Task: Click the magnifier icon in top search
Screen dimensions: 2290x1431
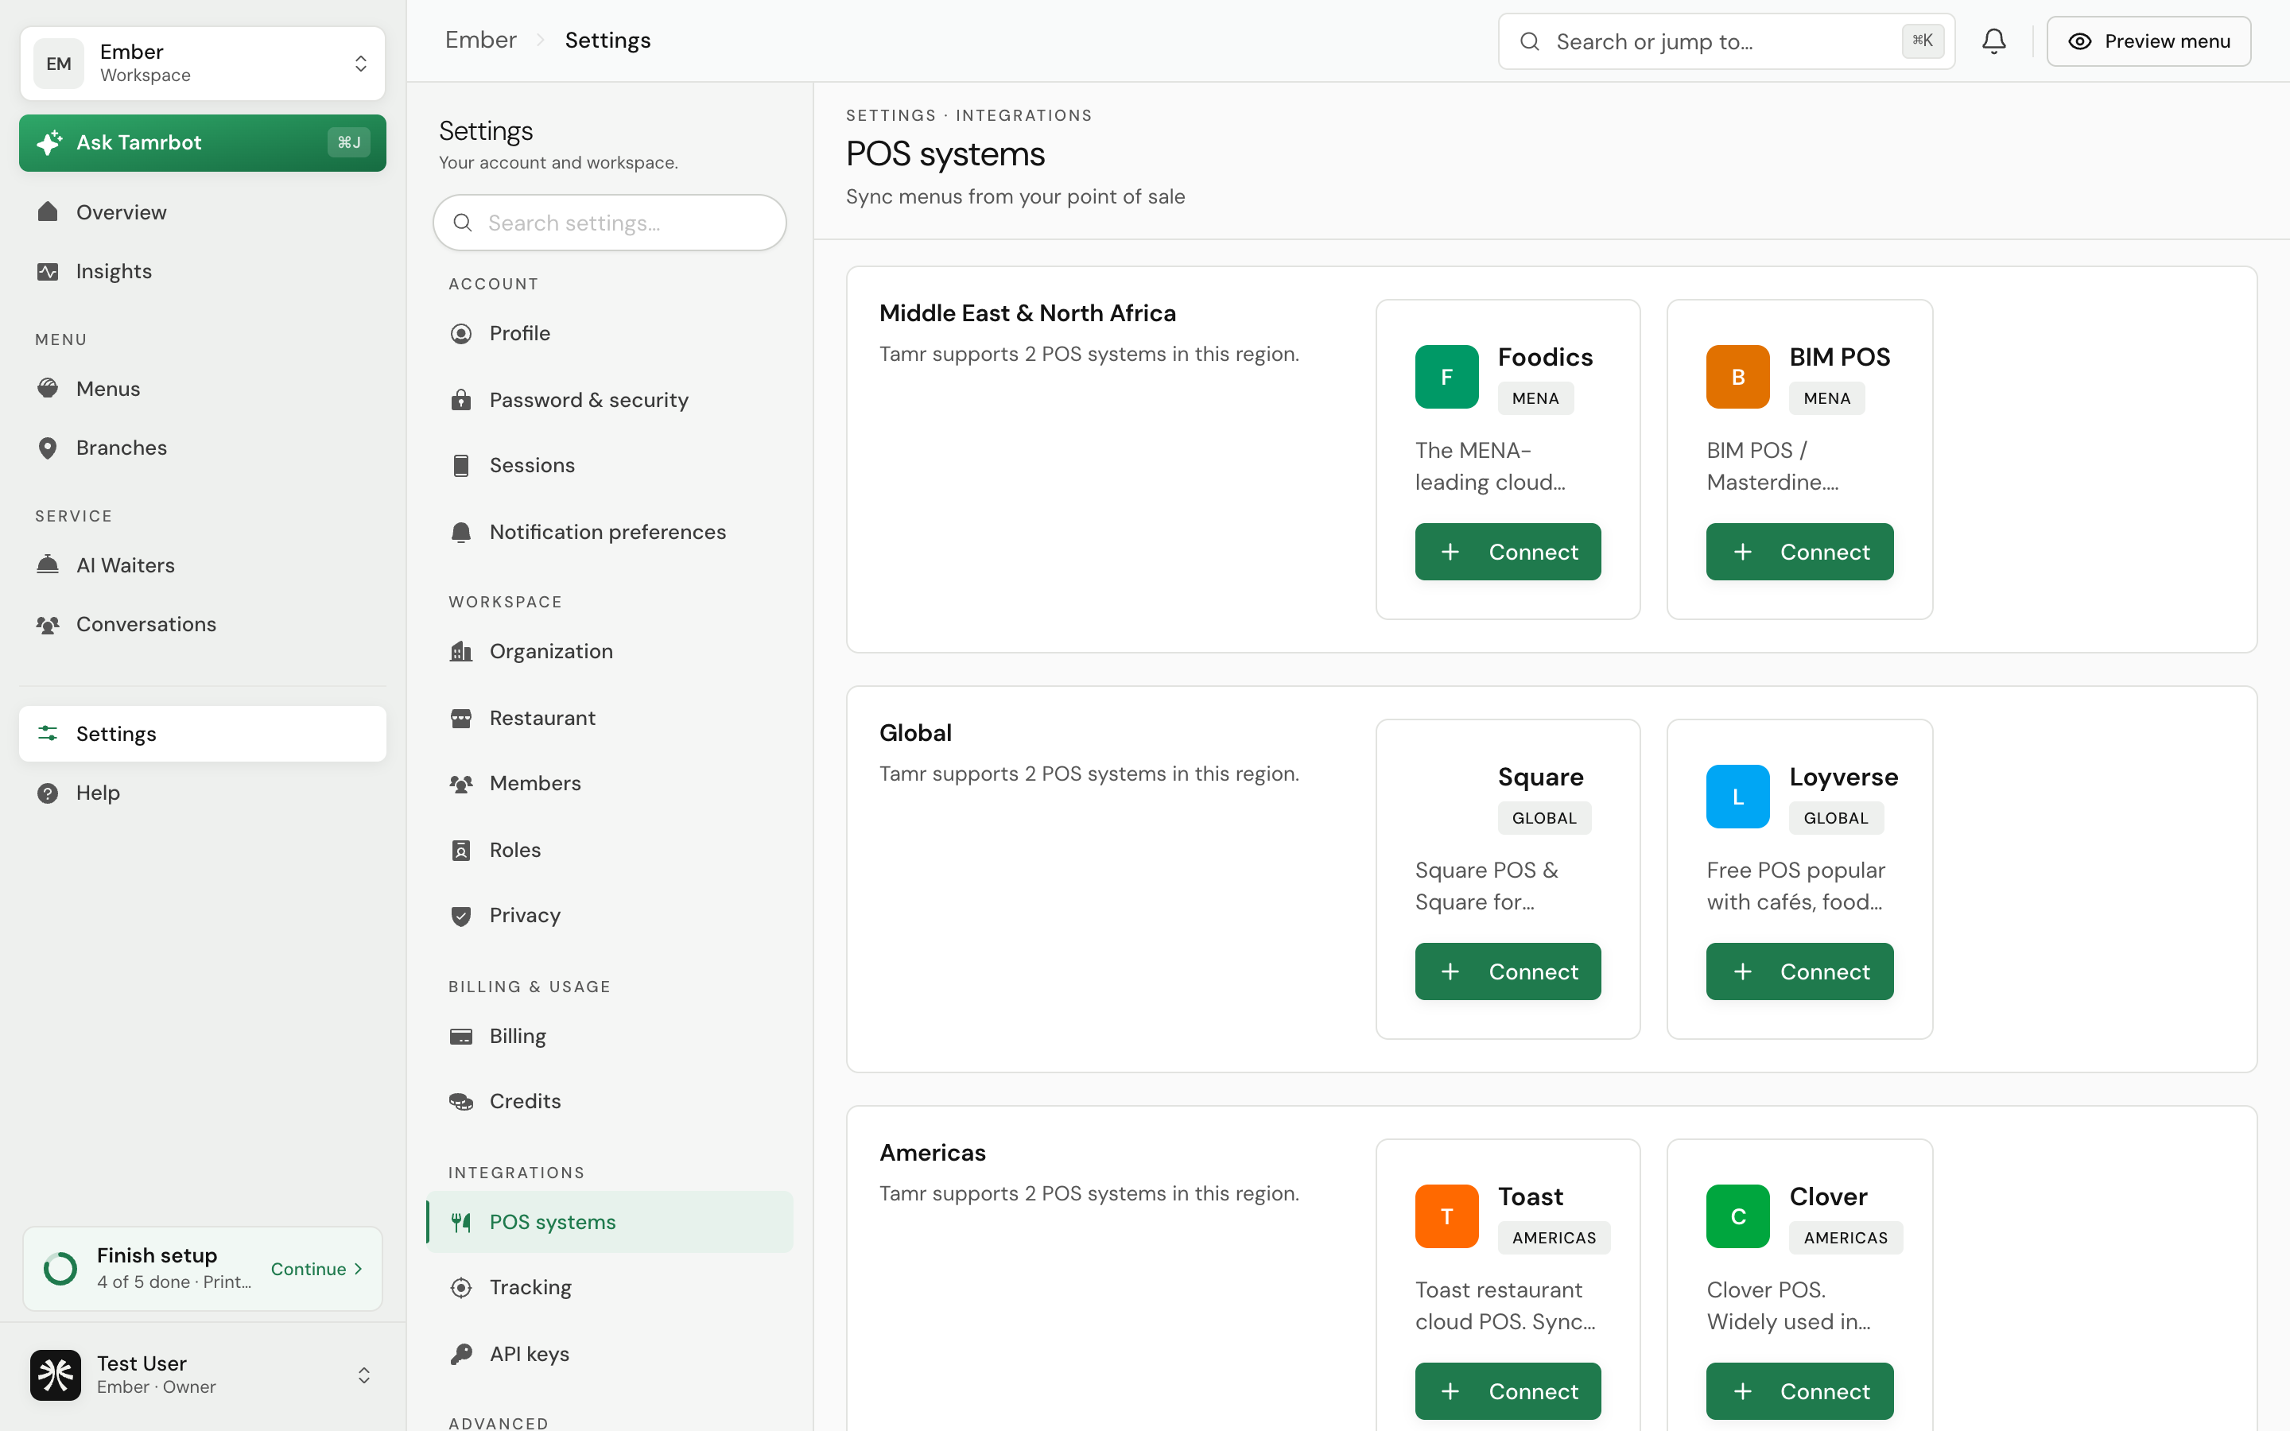Action: 1529,41
